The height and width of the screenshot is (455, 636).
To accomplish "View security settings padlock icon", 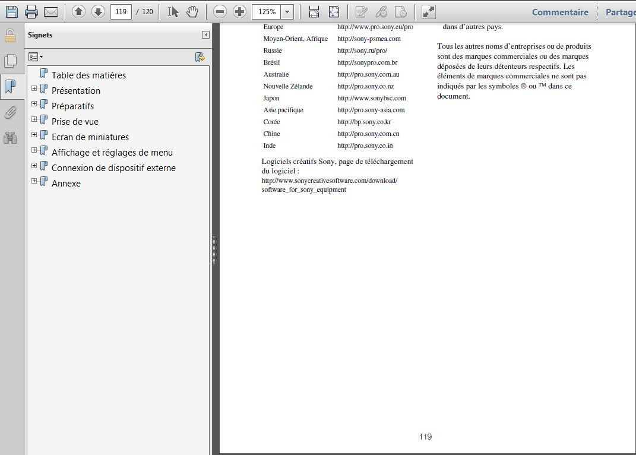I will (x=10, y=36).
